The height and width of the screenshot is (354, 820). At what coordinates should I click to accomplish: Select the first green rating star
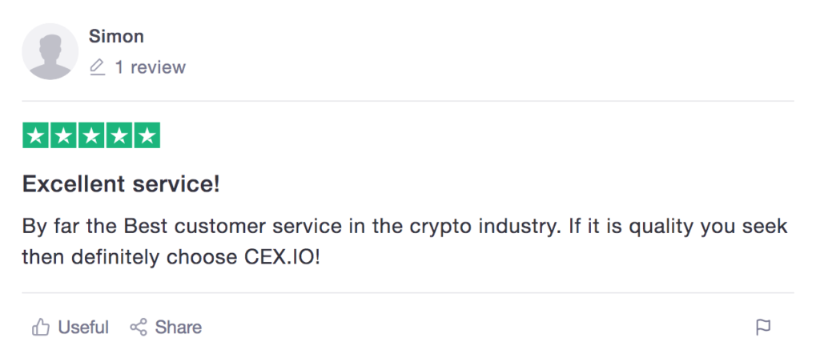point(35,135)
